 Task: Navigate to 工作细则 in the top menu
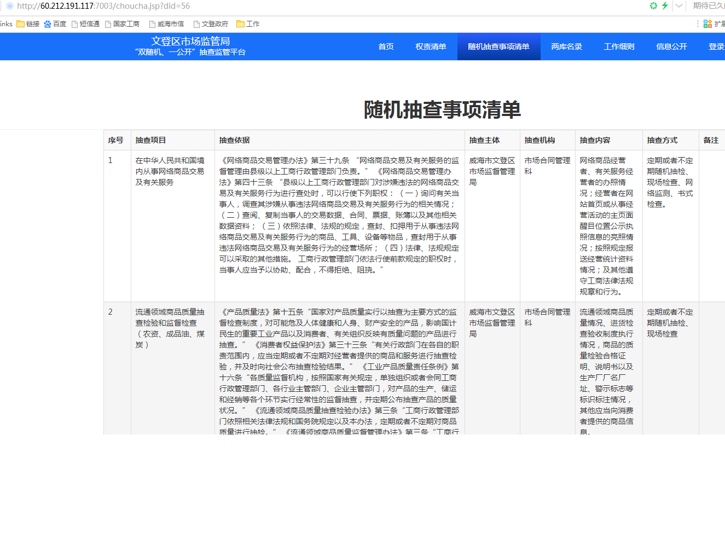pos(619,47)
